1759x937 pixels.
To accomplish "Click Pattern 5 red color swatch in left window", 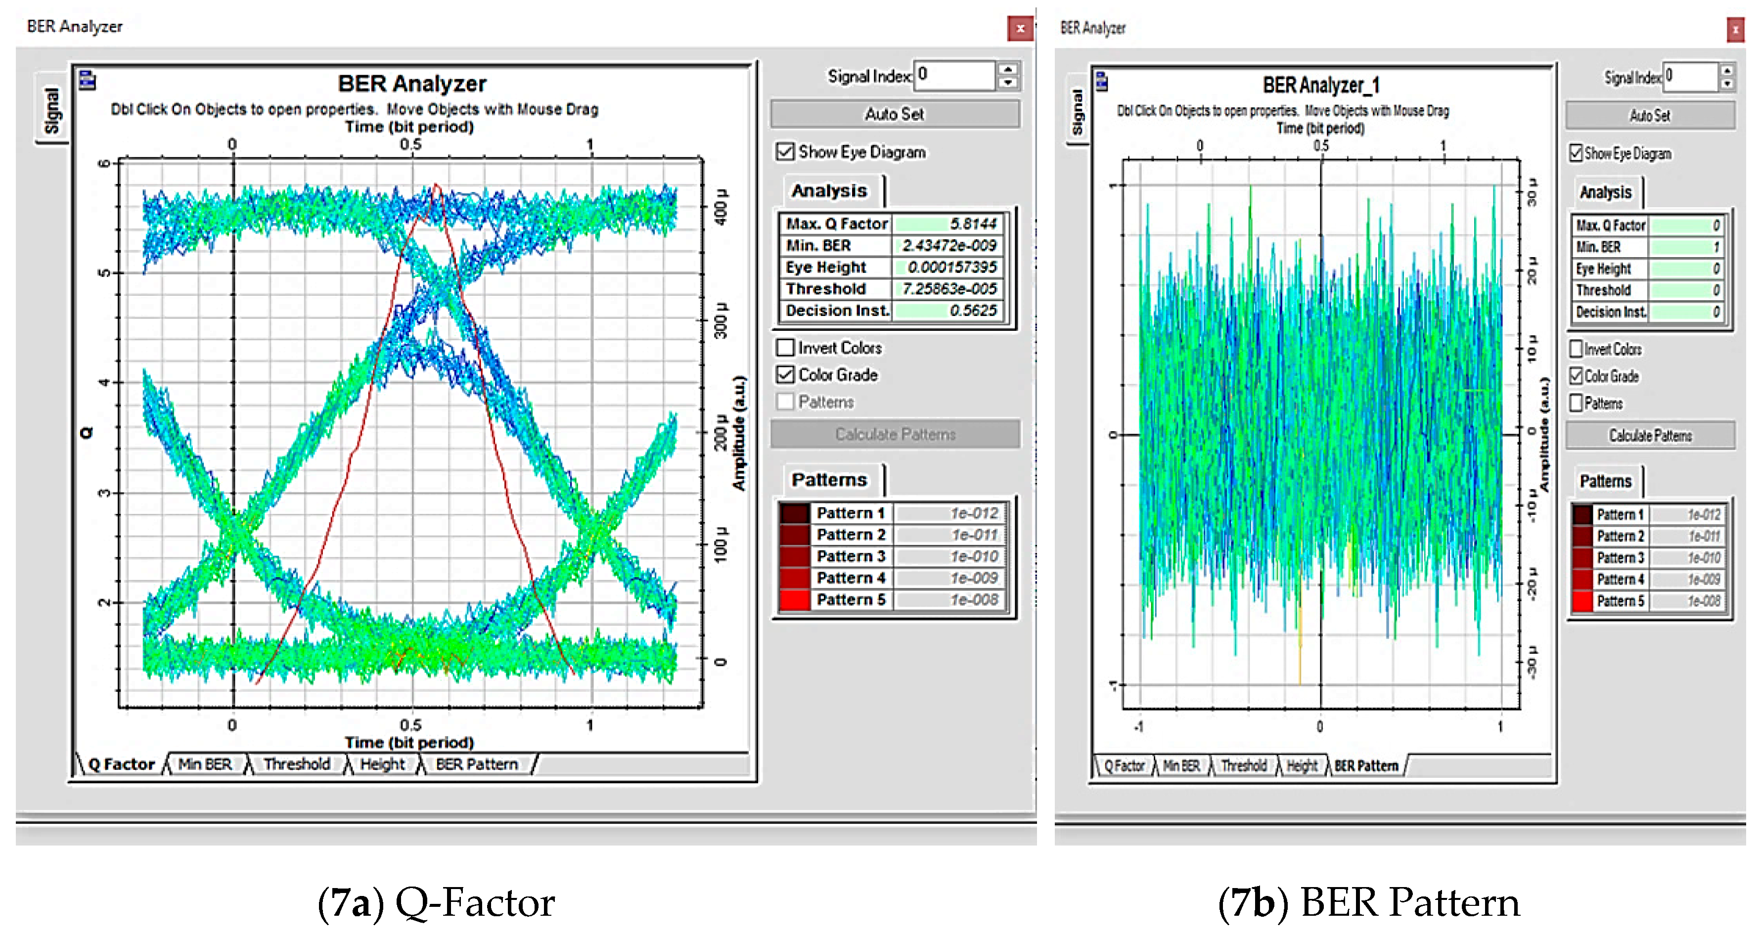I will [x=794, y=600].
